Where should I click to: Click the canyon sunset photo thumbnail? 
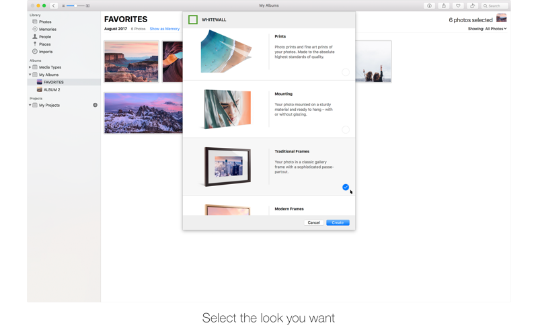click(x=131, y=62)
